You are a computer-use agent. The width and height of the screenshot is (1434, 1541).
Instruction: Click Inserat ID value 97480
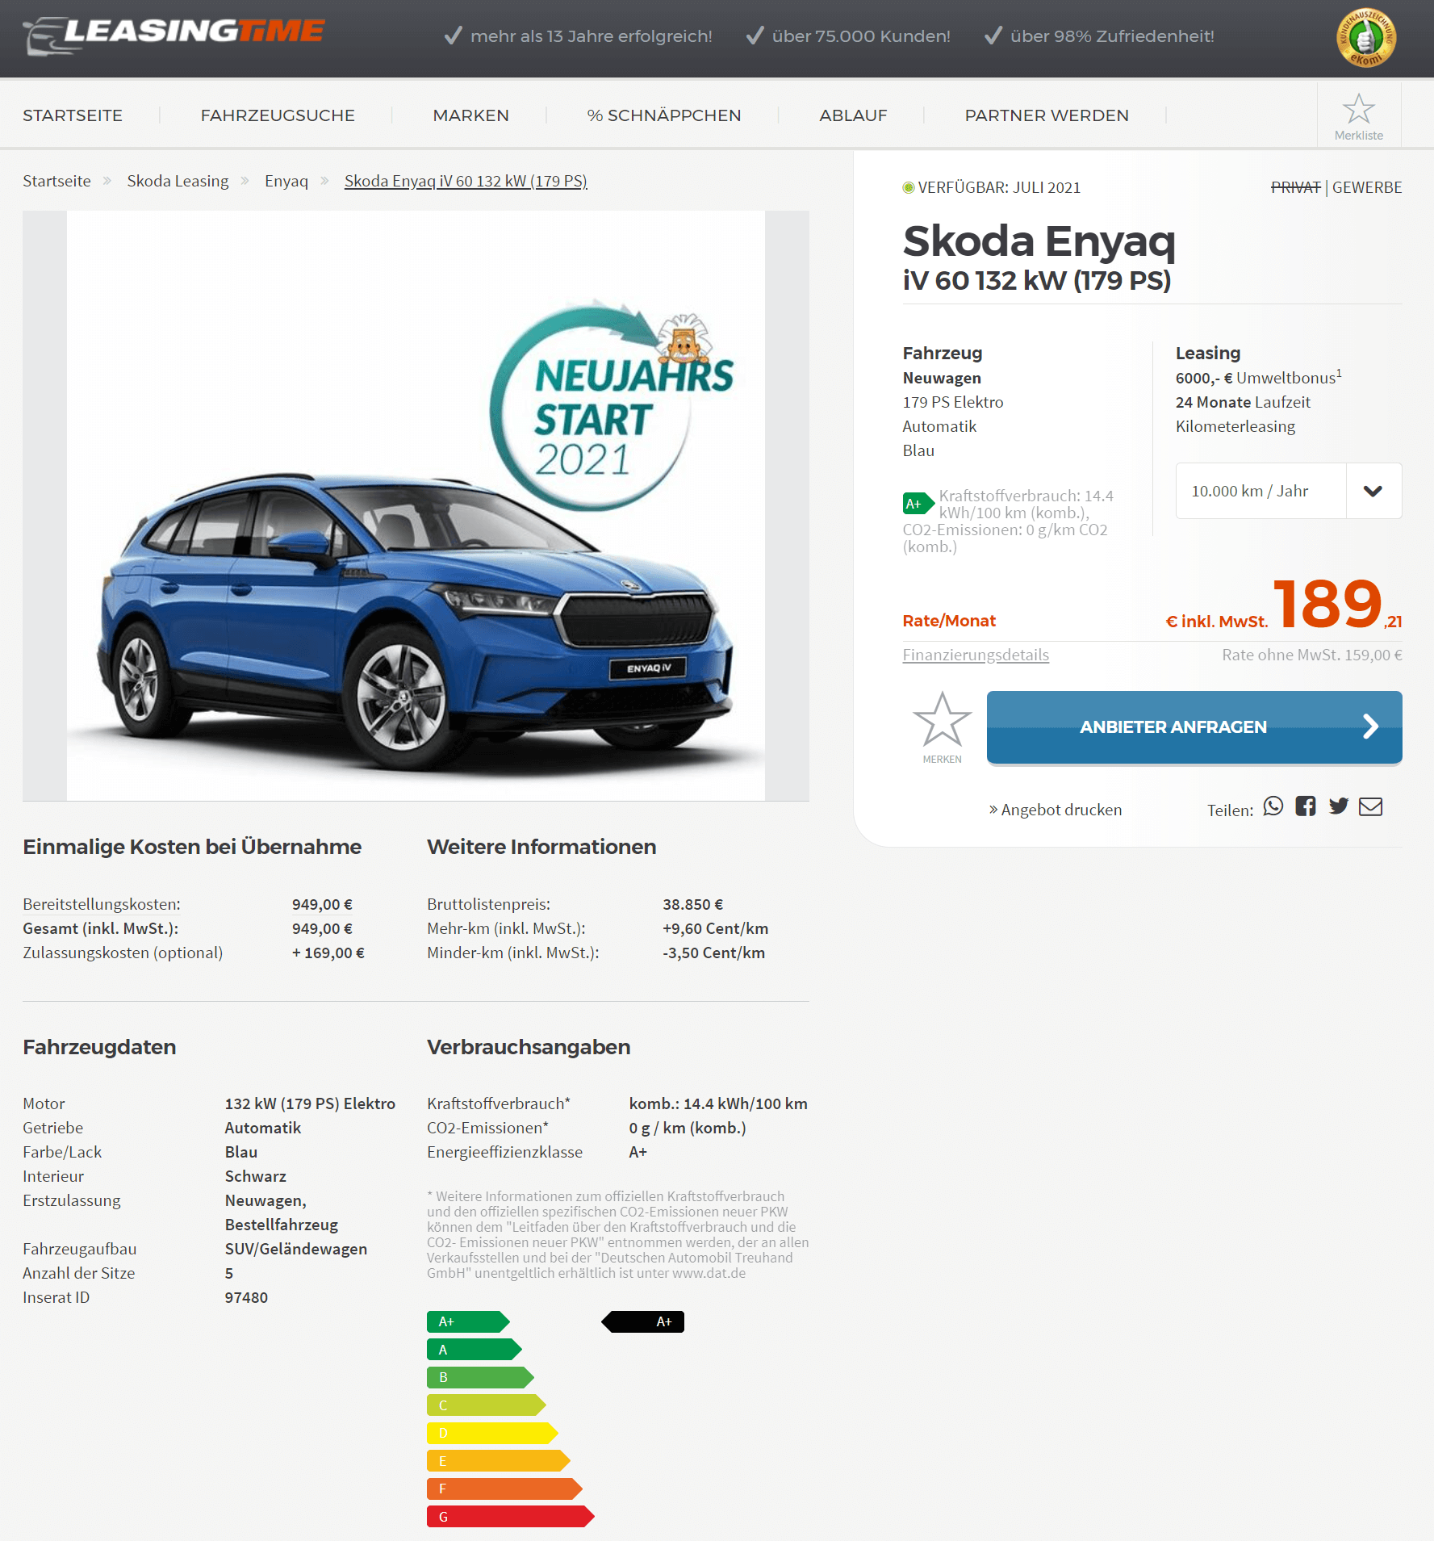246,1297
